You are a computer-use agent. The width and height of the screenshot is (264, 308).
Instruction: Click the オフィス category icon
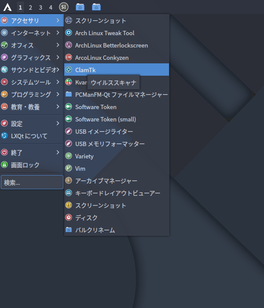coord(4,45)
